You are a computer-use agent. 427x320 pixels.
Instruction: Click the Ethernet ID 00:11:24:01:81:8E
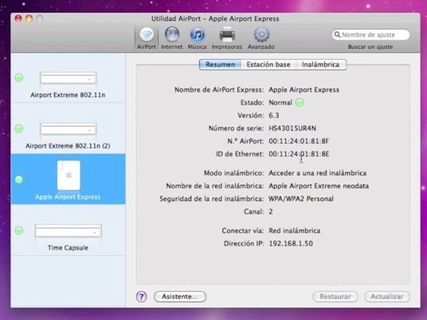[299, 154]
